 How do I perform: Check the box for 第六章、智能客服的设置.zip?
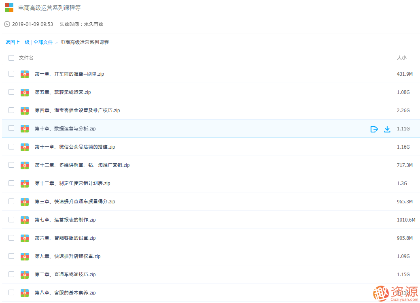(x=11, y=238)
